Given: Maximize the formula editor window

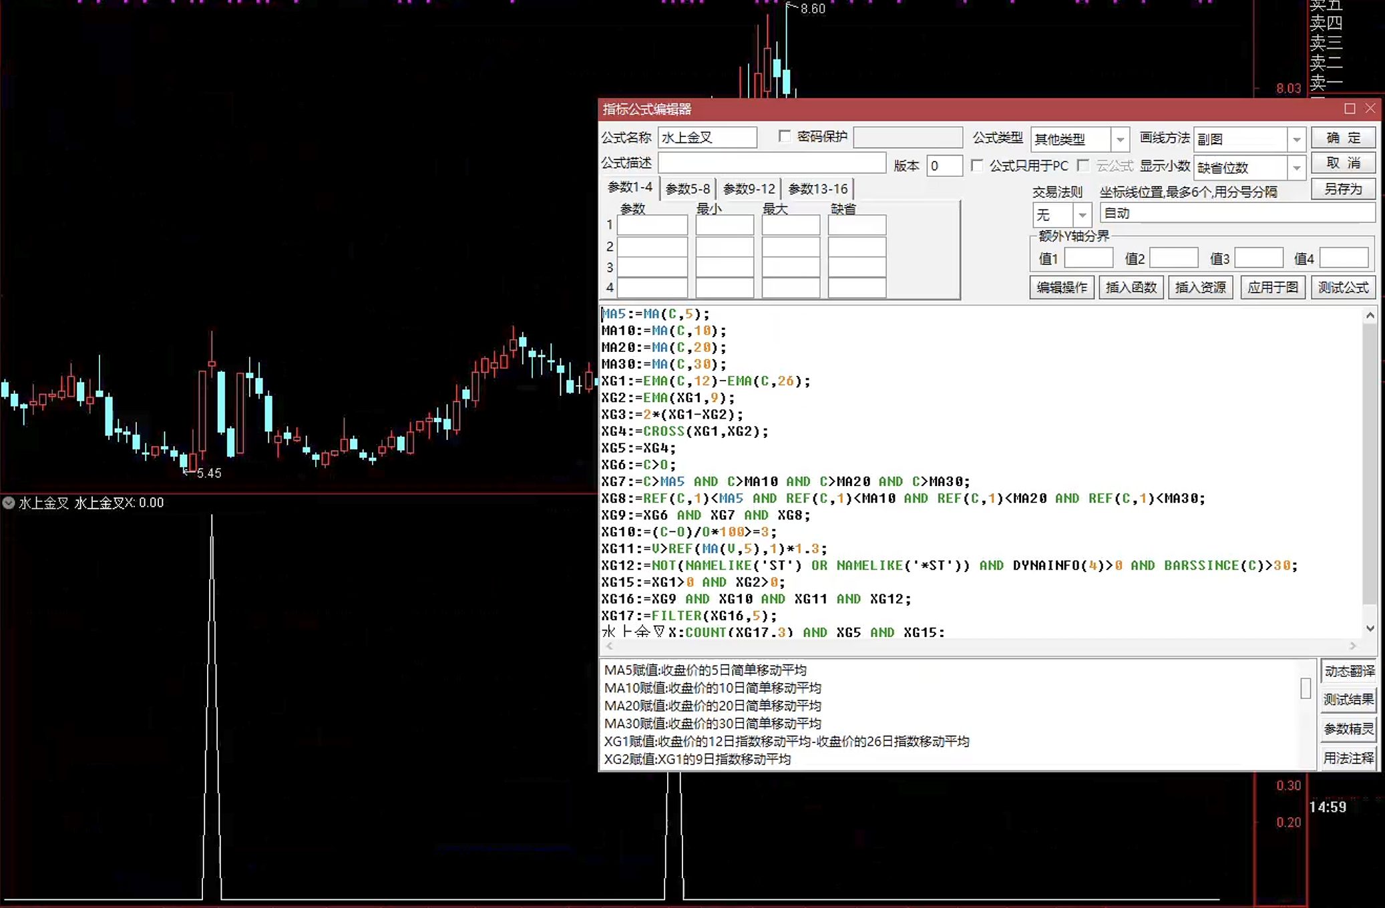Looking at the screenshot, I should coord(1350,108).
